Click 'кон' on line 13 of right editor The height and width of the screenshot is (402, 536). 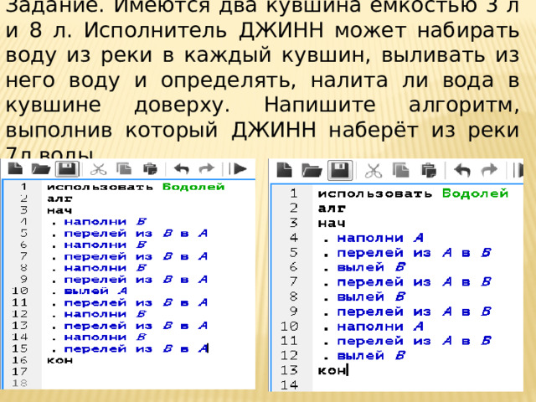tap(332, 370)
